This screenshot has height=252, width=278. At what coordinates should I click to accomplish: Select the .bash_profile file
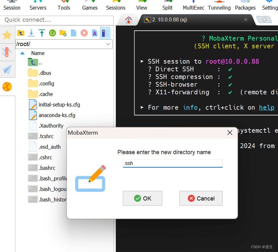(x=48, y=178)
